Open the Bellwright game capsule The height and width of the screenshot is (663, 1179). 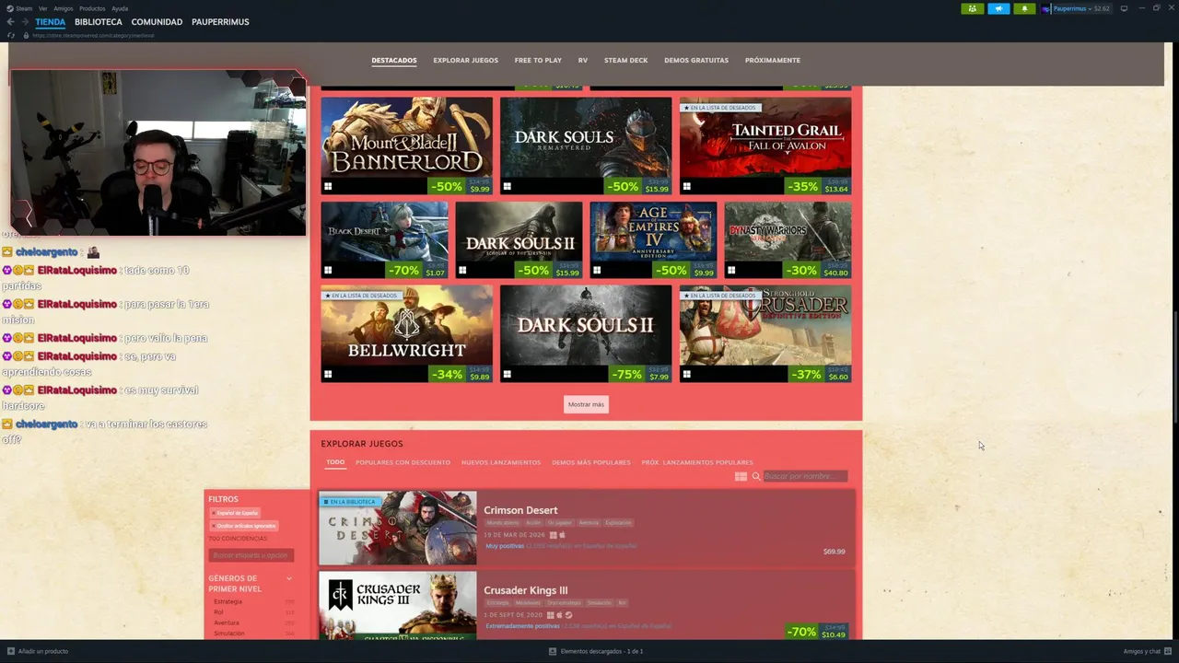[x=406, y=333]
